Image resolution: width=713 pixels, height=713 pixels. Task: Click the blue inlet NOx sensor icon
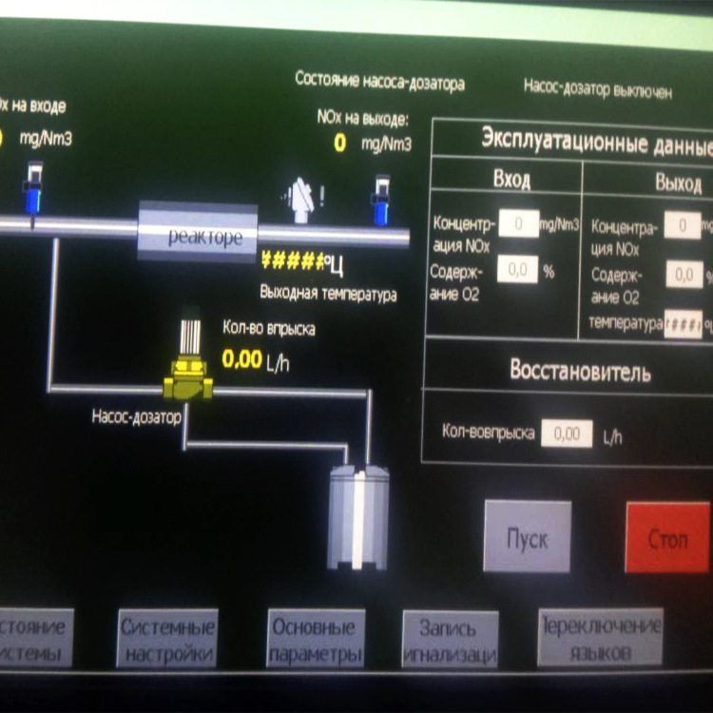[33, 189]
